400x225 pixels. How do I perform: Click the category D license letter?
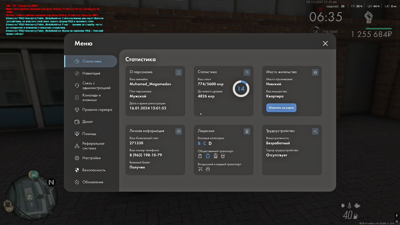click(x=210, y=143)
